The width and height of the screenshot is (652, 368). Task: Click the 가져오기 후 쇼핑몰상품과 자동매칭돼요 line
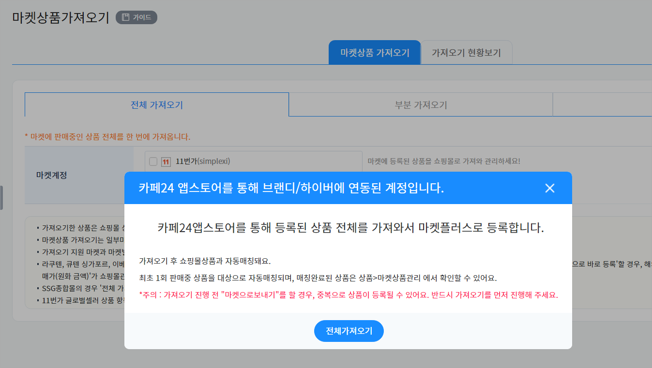(205, 261)
